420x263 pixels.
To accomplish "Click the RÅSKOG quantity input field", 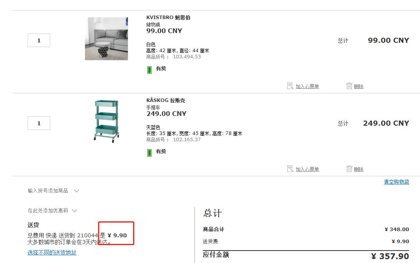I will click(39, 123).
